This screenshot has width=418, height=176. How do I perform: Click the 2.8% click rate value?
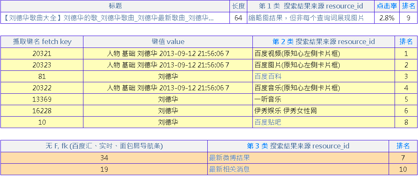[387, 18]
